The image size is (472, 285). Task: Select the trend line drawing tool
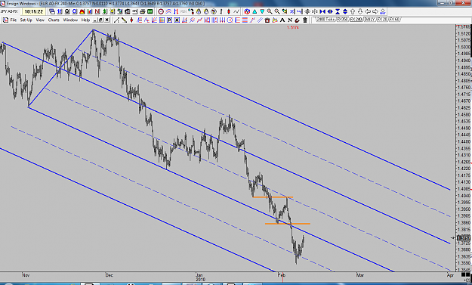[x=116, y=20]
